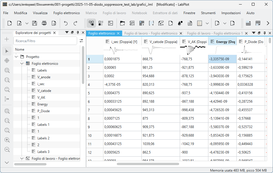Click the color drops icon in toolbar
The height and width of the screenshot is (173, 273).
pos(180,23)
